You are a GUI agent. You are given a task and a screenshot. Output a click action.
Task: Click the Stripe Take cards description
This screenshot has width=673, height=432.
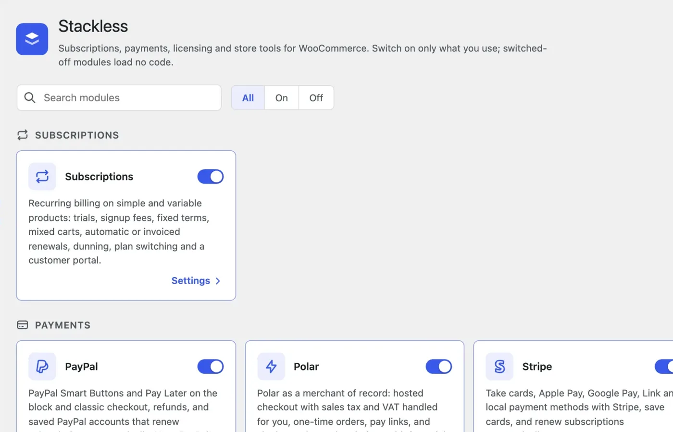(579, 411)
